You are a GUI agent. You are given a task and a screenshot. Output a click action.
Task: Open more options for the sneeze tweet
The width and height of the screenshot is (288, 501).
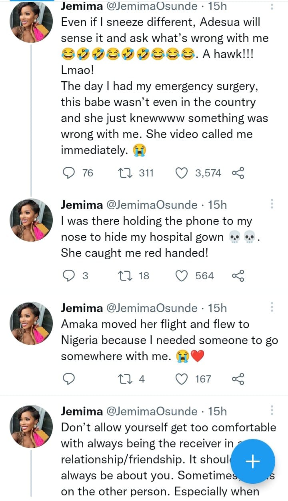click(272, 6)
